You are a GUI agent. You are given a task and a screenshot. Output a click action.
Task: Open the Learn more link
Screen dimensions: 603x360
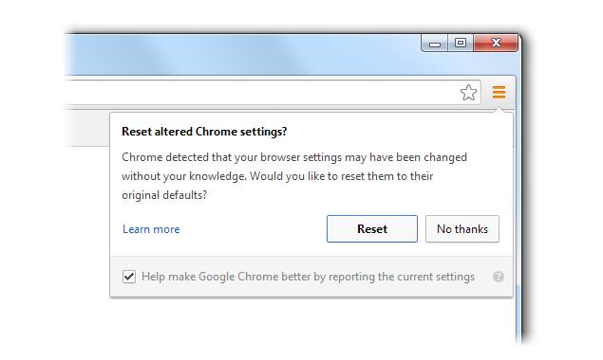coord(151,229)
